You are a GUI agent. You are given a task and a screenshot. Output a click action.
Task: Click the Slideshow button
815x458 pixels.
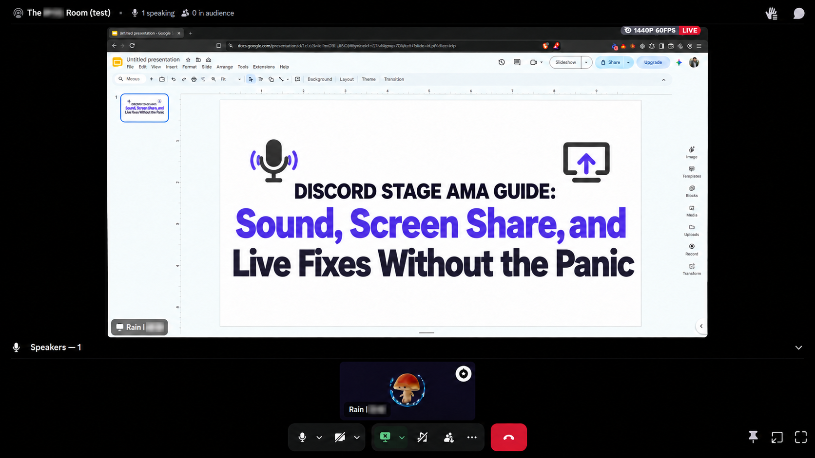pyautogui.click(x=565, y=62)
